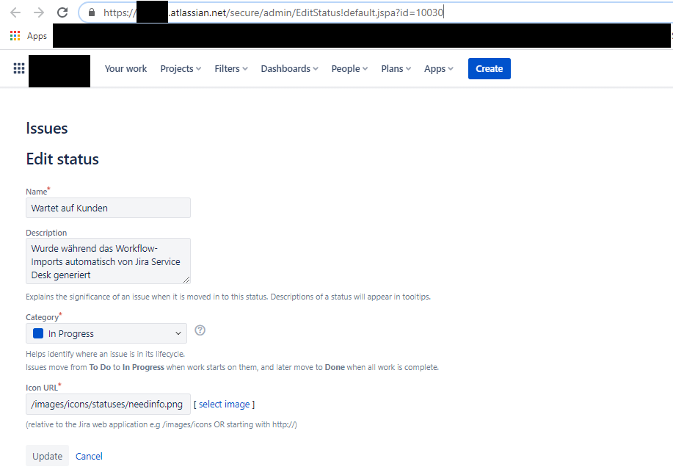Click into the Name field
The height and width of the screenshot is (475, 673).
[x=108, y=208]
